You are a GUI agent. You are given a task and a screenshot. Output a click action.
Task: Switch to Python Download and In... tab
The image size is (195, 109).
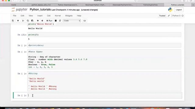[68, 5]
